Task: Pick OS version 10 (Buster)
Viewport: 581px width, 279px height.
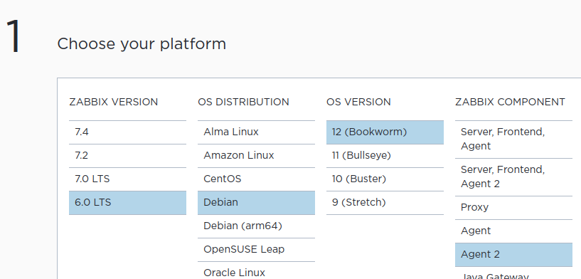Action: pos(385,179)
